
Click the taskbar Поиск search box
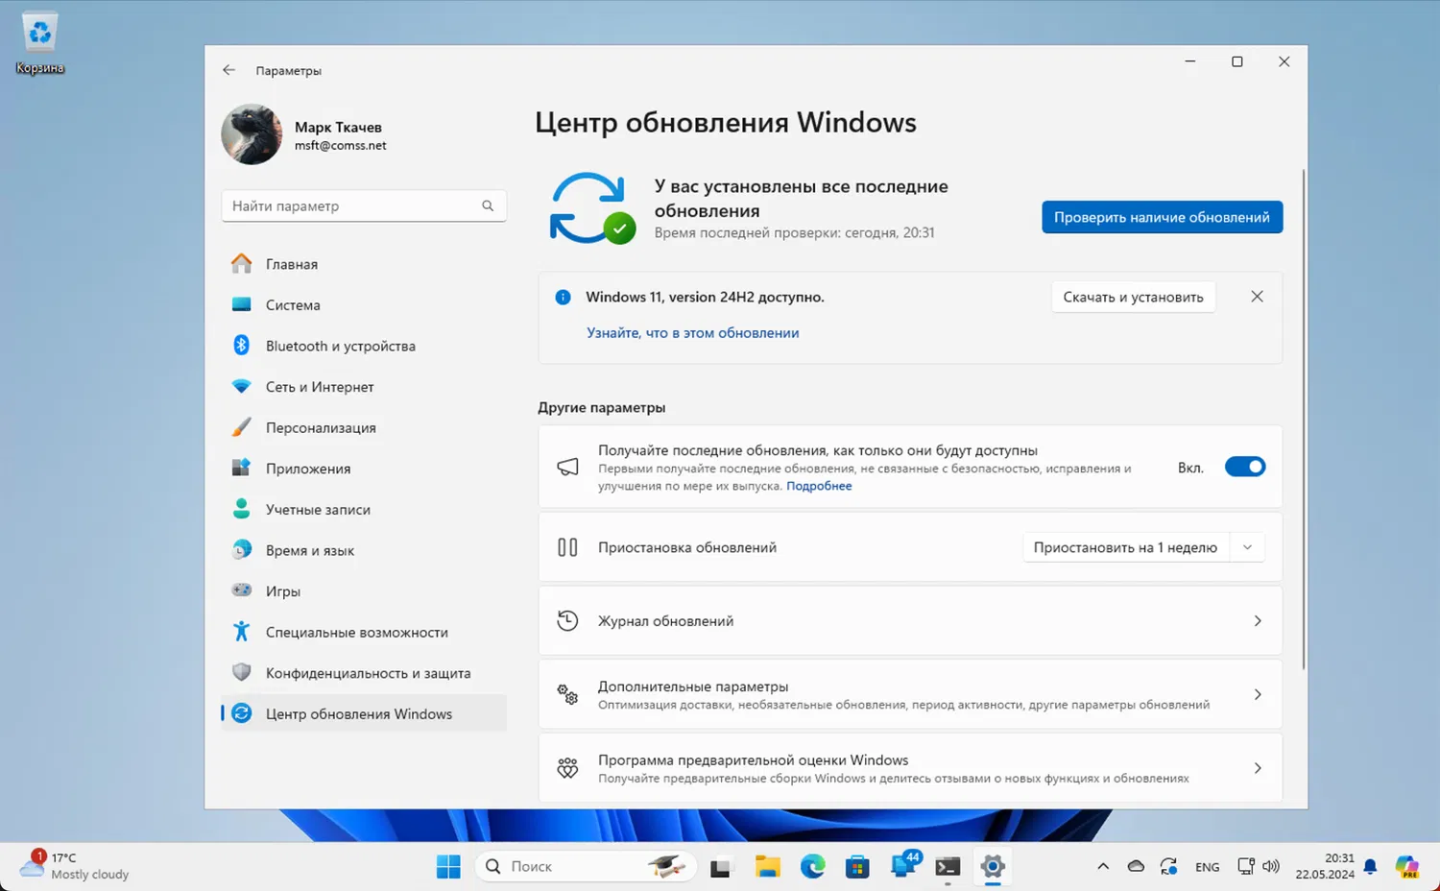click(x=586, y=867)
